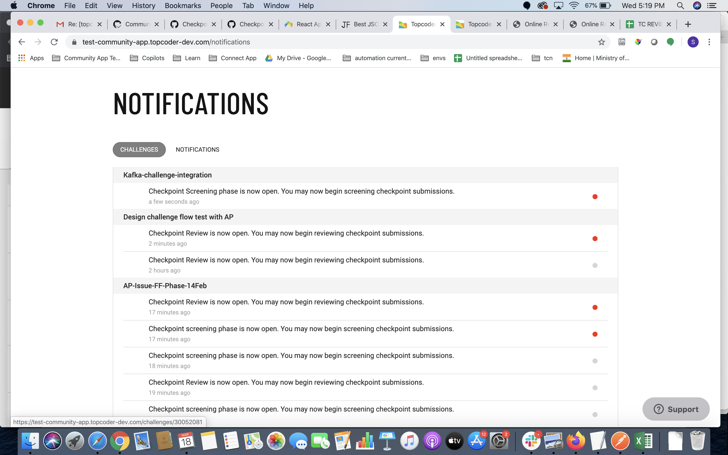Open the People menu in menu bar
The image size is (728, 455).
tap(221, 6)
